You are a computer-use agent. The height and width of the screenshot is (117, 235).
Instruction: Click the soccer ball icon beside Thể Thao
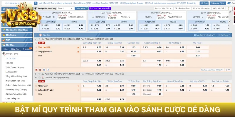tap(4, 45)
